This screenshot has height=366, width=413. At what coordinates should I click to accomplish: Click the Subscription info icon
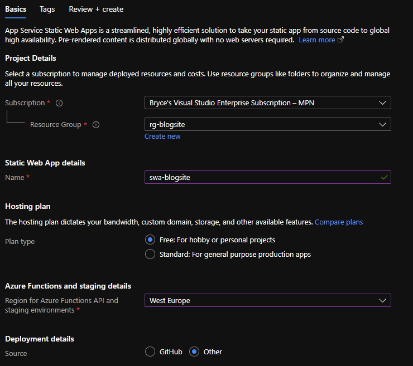pyautogui.click(x=59, y=103)
